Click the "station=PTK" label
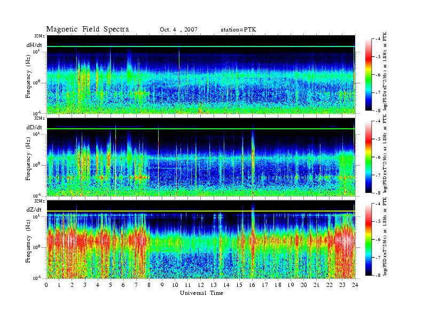This screenshot has width=423, height=327. point(239,30)
